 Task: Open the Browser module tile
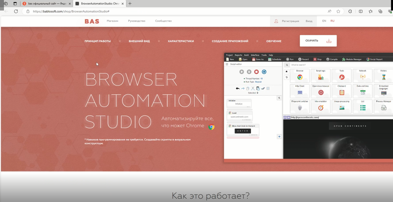point(300,76)
